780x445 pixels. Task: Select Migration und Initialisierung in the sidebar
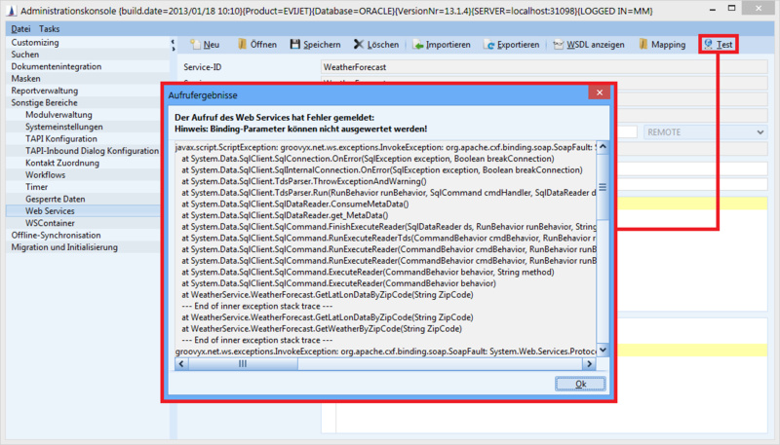pyautogui.click(x=64, y=247)
